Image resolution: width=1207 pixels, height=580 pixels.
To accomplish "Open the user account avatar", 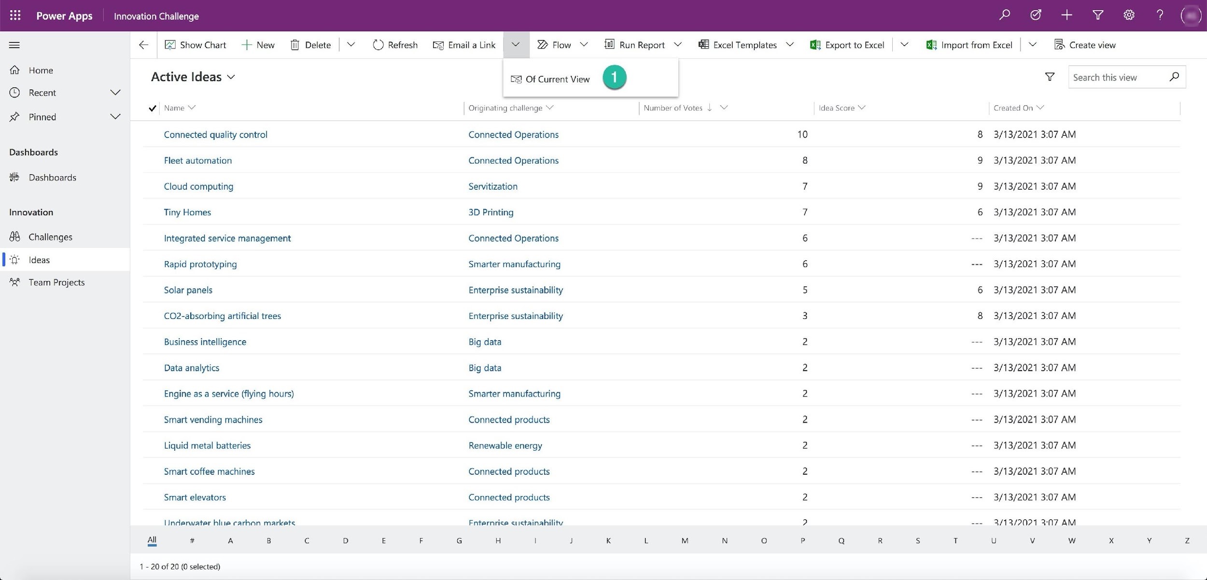I will pyautogui.click(x=1191, y=15).
